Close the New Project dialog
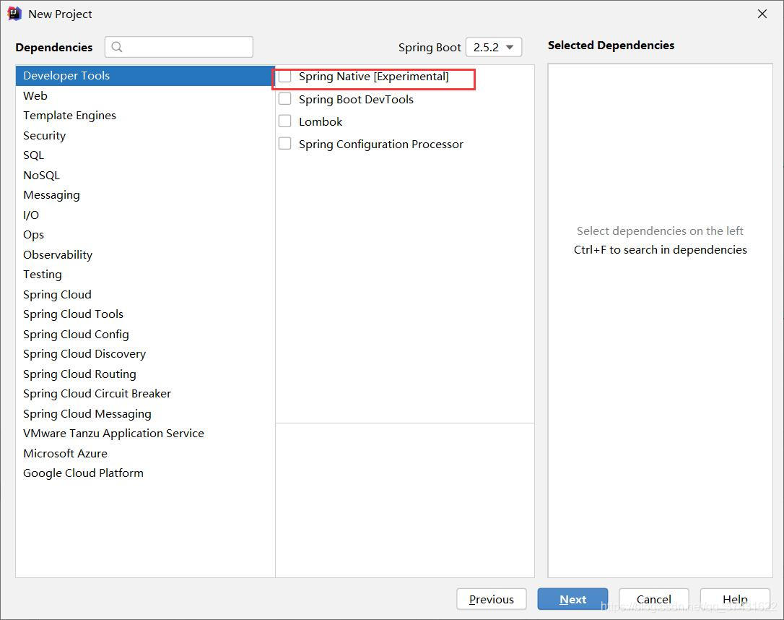 click(762, 14)
